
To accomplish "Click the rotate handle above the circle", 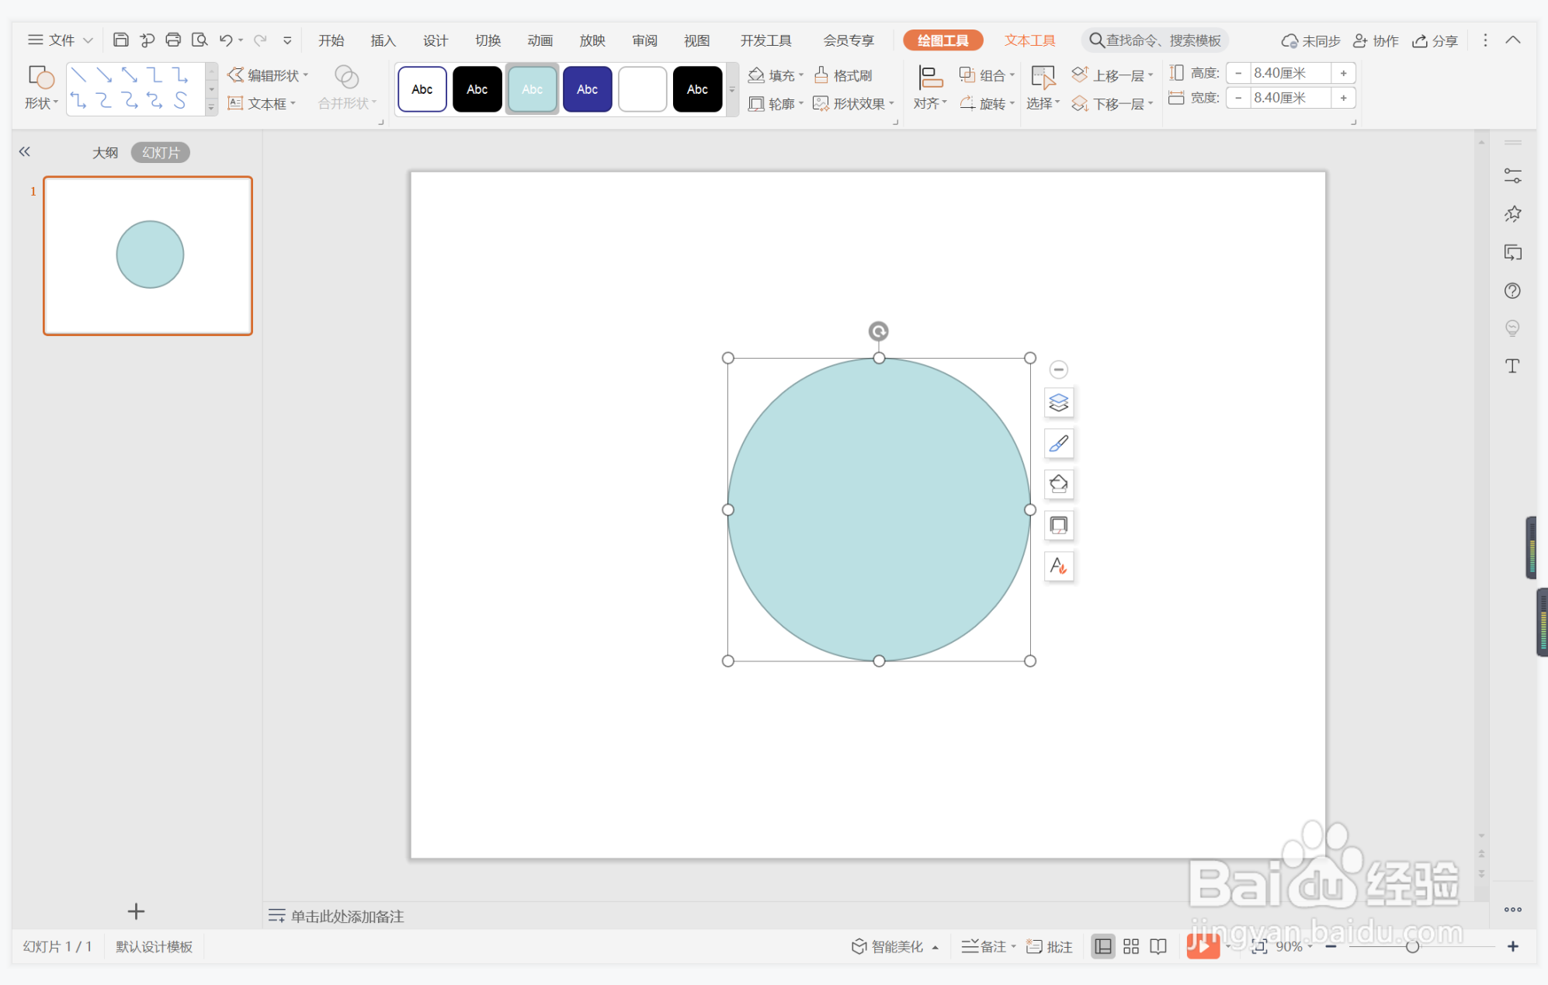I will pyautogui.click(x=878, y=331).
